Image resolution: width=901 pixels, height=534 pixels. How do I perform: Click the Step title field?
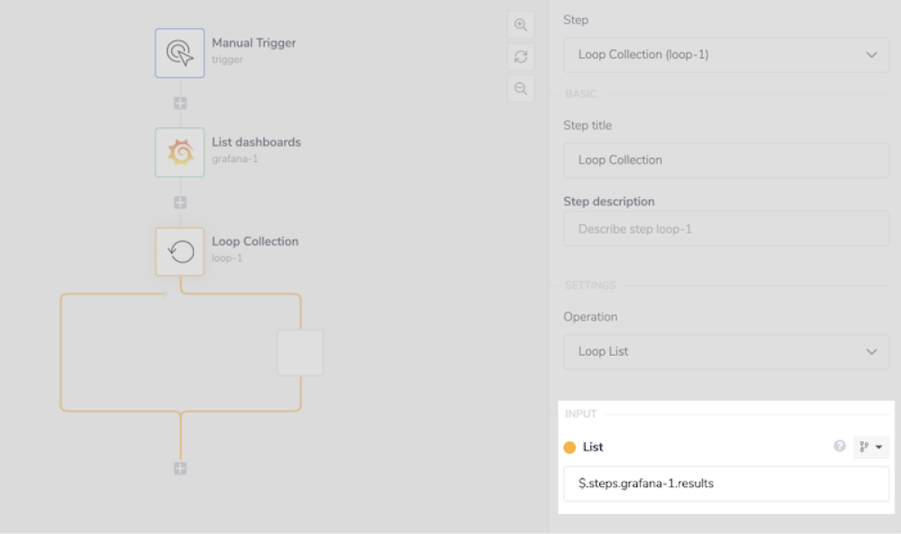coord(726,159)
